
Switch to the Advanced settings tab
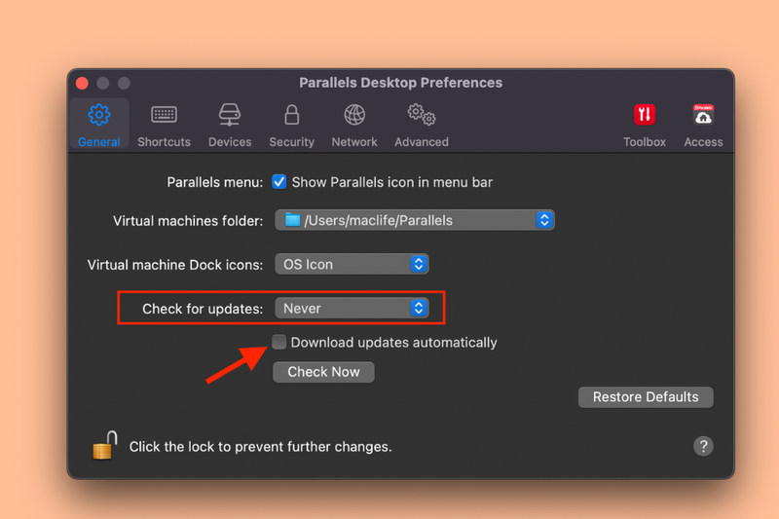pyautogui.click(x=422, y=125)
